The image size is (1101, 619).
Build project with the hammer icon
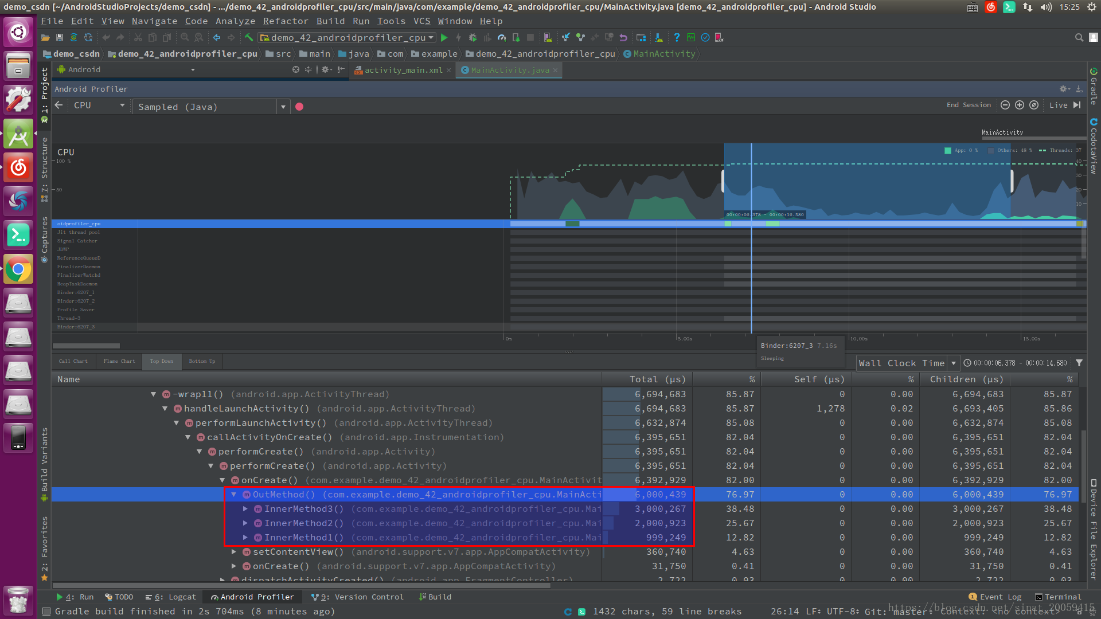coord(249,38)
